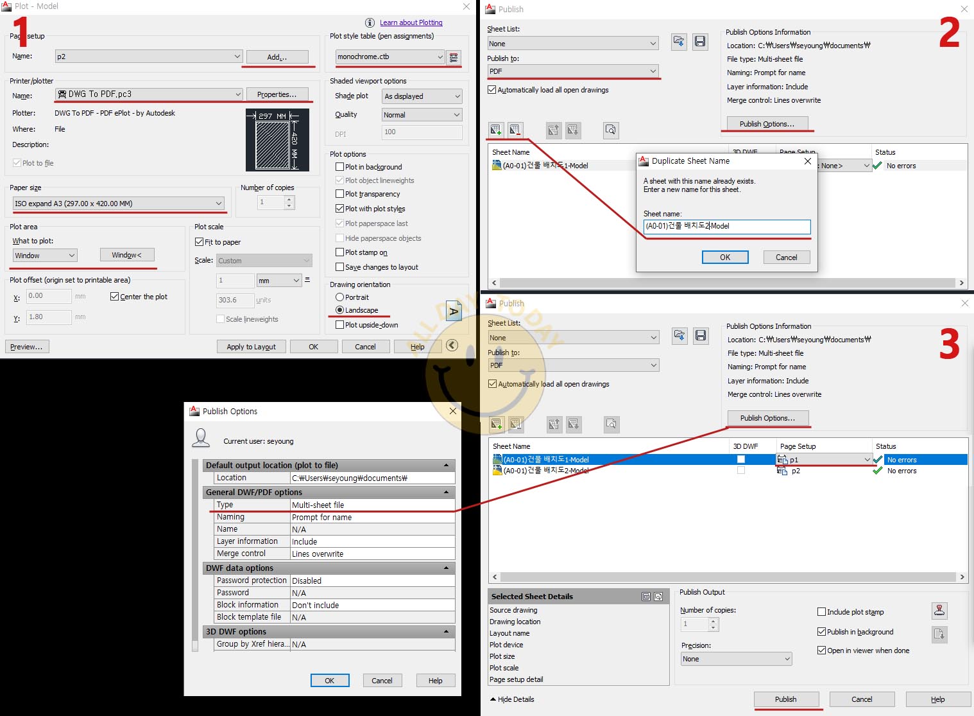Collapse DWF data options section
The width and height of the screenshot is (974, 716).
(447, 568)
